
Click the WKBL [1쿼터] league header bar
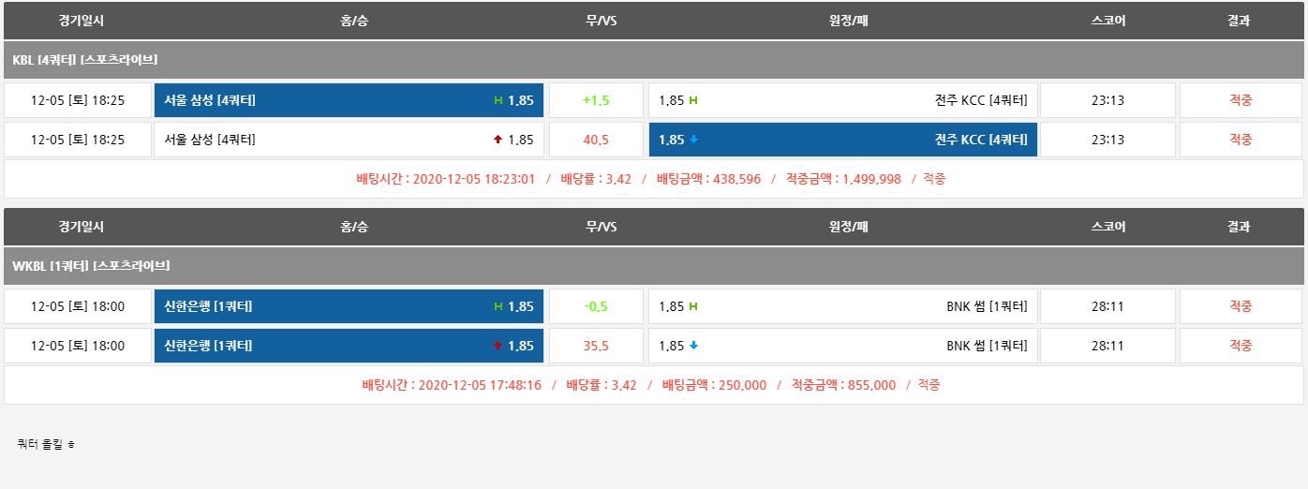(x=654, y=266)
